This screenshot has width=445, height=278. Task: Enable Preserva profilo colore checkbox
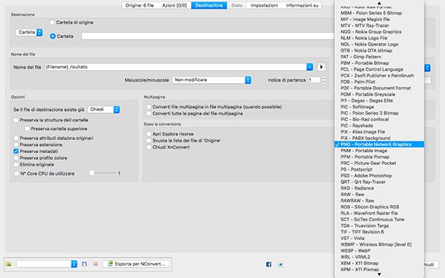(16, 158)
